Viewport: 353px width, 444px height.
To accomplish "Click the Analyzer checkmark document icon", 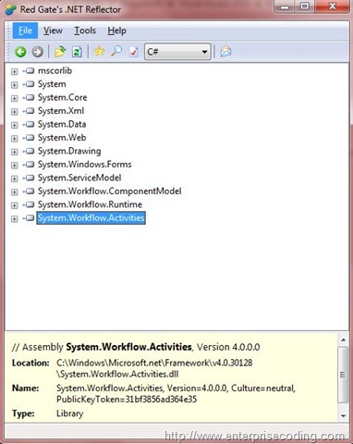I will pos(134,52).
